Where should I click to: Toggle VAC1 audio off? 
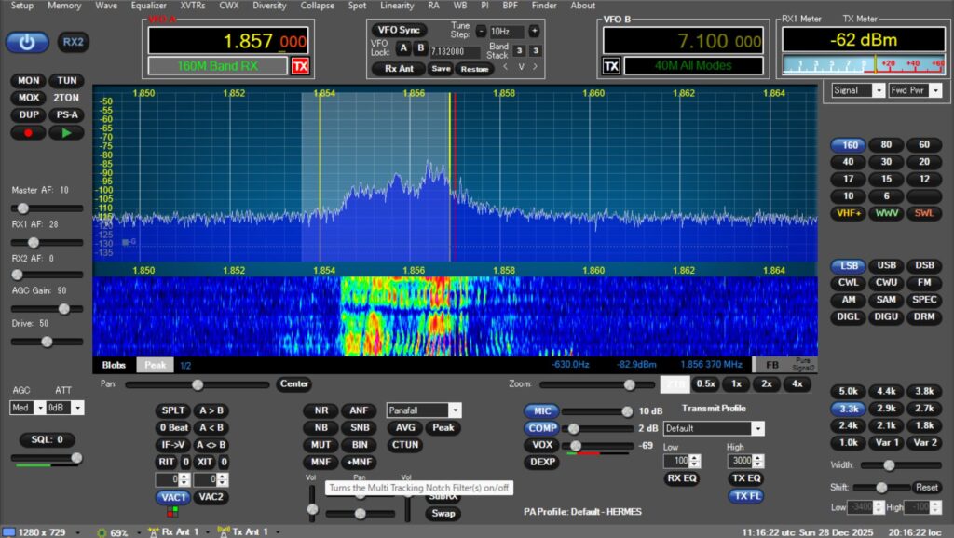172,497
